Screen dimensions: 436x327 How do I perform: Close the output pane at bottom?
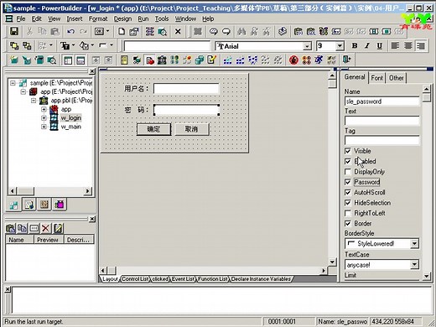(x=8, y=289)
